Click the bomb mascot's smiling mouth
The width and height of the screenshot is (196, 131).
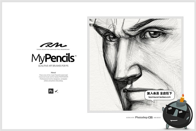(174, 121)
